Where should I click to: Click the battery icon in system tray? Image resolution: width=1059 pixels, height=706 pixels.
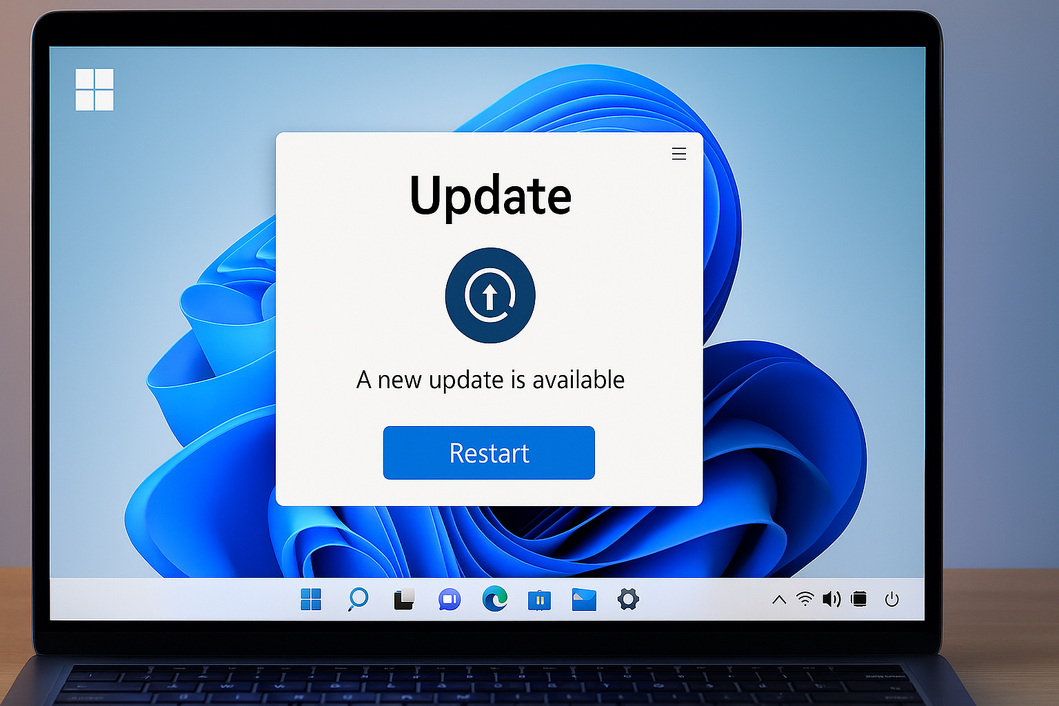(x=859, y=598)
